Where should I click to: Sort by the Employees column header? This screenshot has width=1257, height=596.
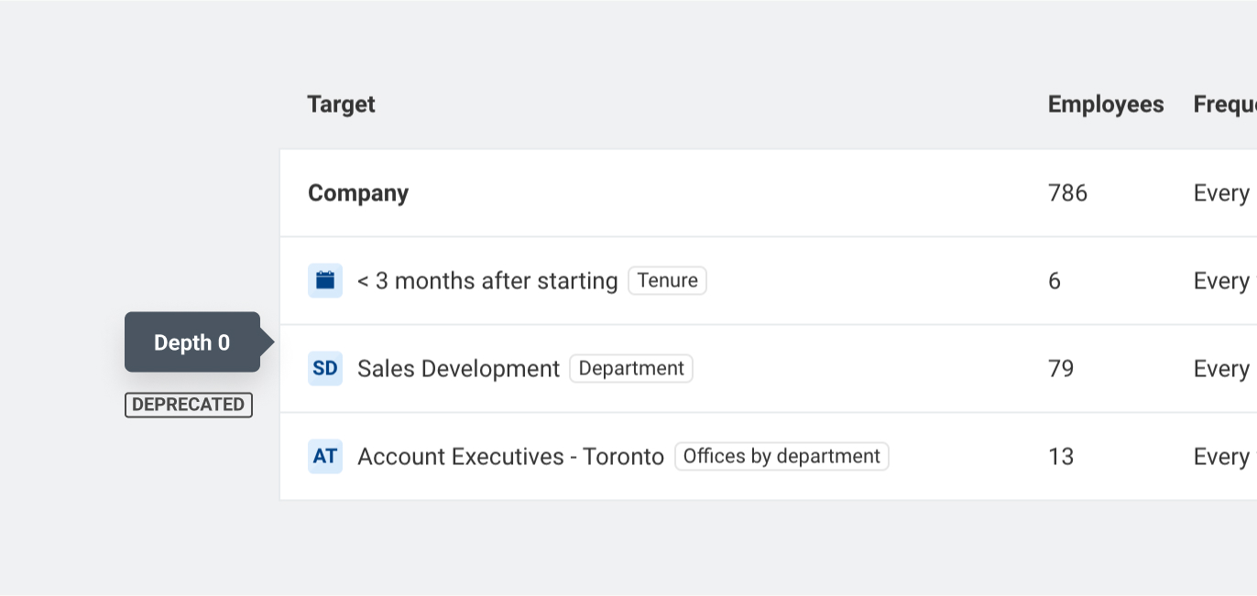click(1106, 104)
